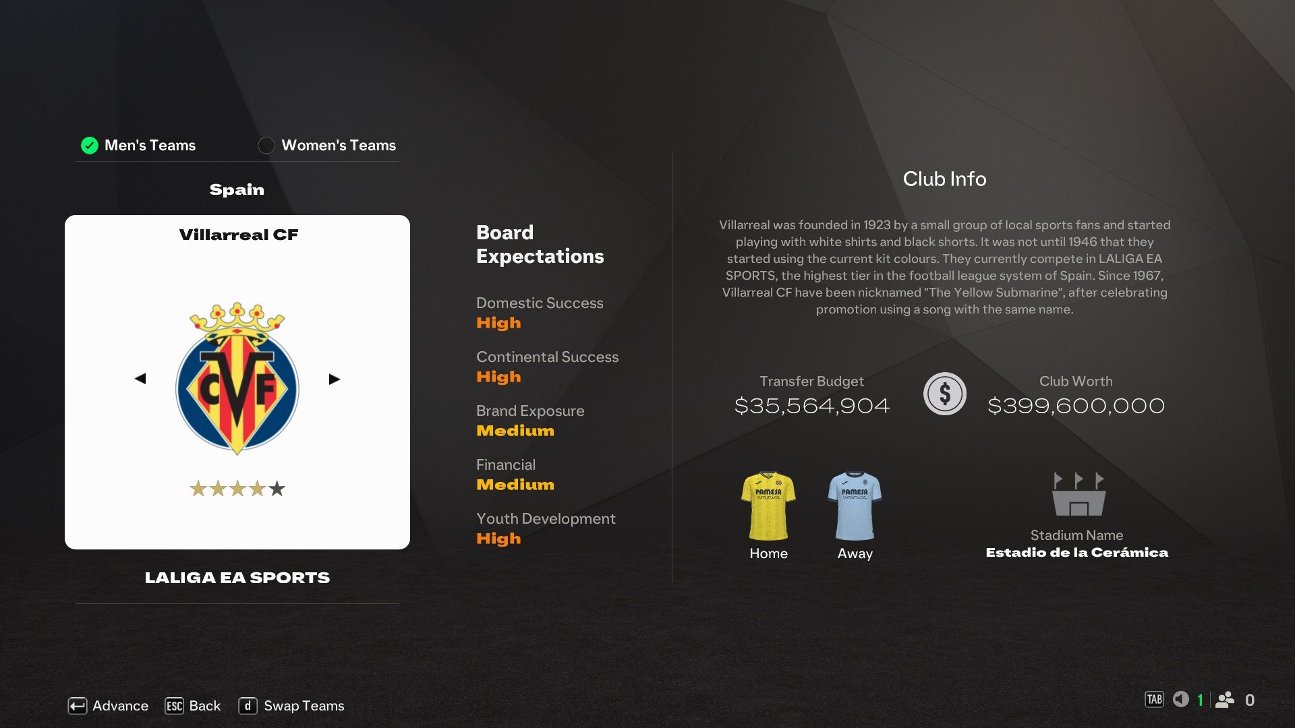Click the Swap Teams icon
The width and height of the screenshot is (1295, 728).
click(x=248, y=705)
